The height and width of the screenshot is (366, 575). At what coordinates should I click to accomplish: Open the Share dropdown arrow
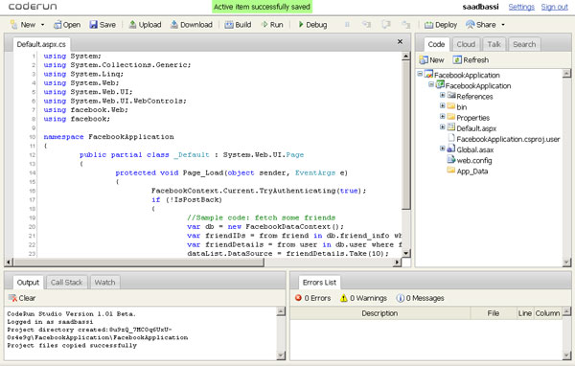click(x=503, y=25)
